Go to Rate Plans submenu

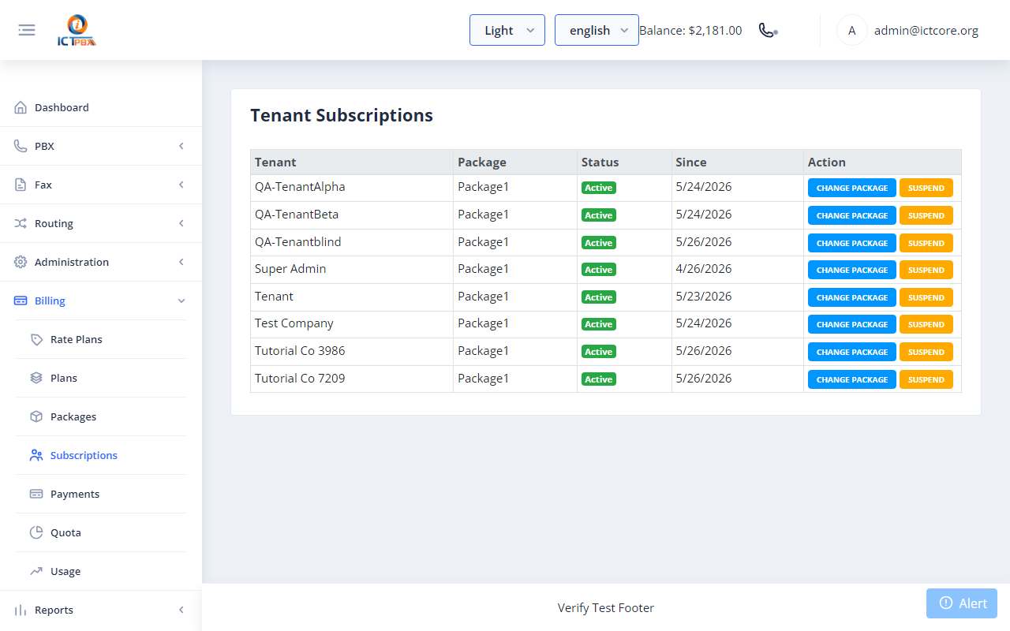[x=101, y=339]
